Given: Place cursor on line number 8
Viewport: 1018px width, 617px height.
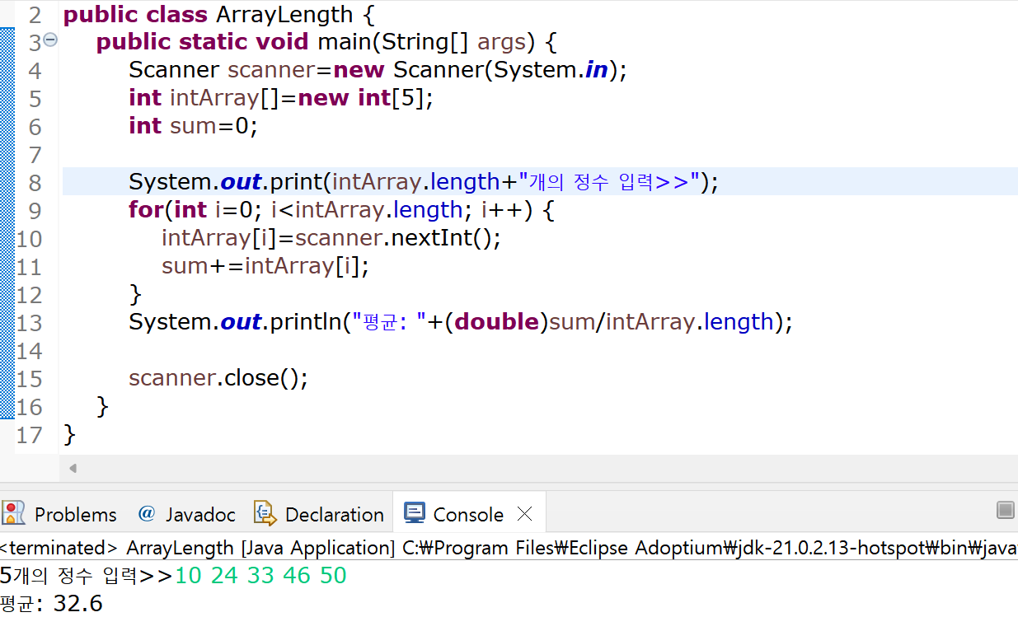Looking at the screenshot, I should point(34,182).
